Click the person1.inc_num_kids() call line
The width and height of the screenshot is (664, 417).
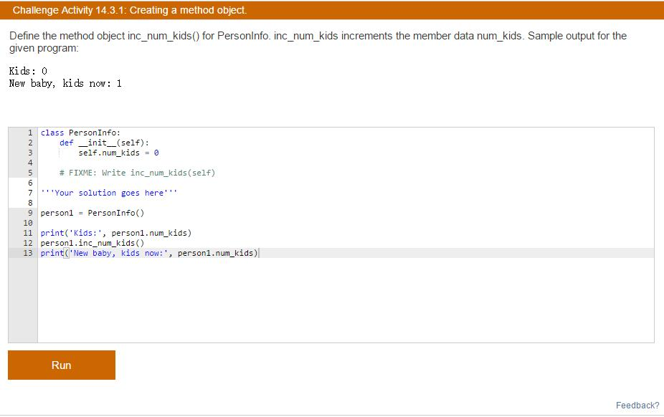pos(93,243)
